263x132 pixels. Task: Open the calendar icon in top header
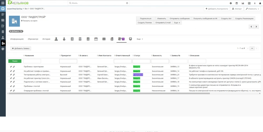point(237,3)
